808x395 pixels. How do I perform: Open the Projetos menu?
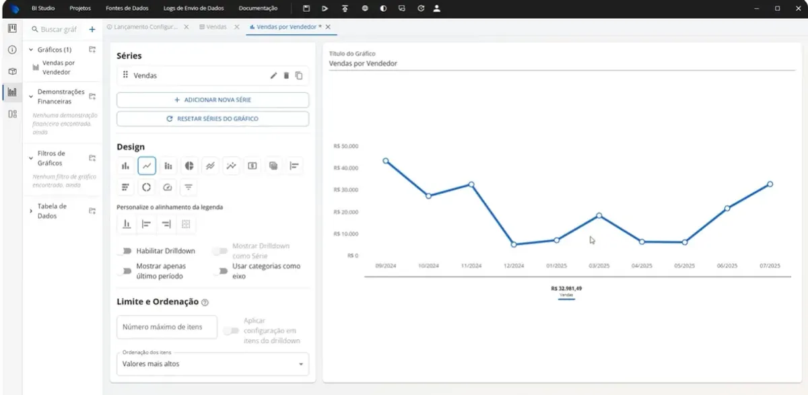(x=80, y=9)
